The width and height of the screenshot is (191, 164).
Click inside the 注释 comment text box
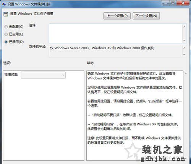click(115, 33)
